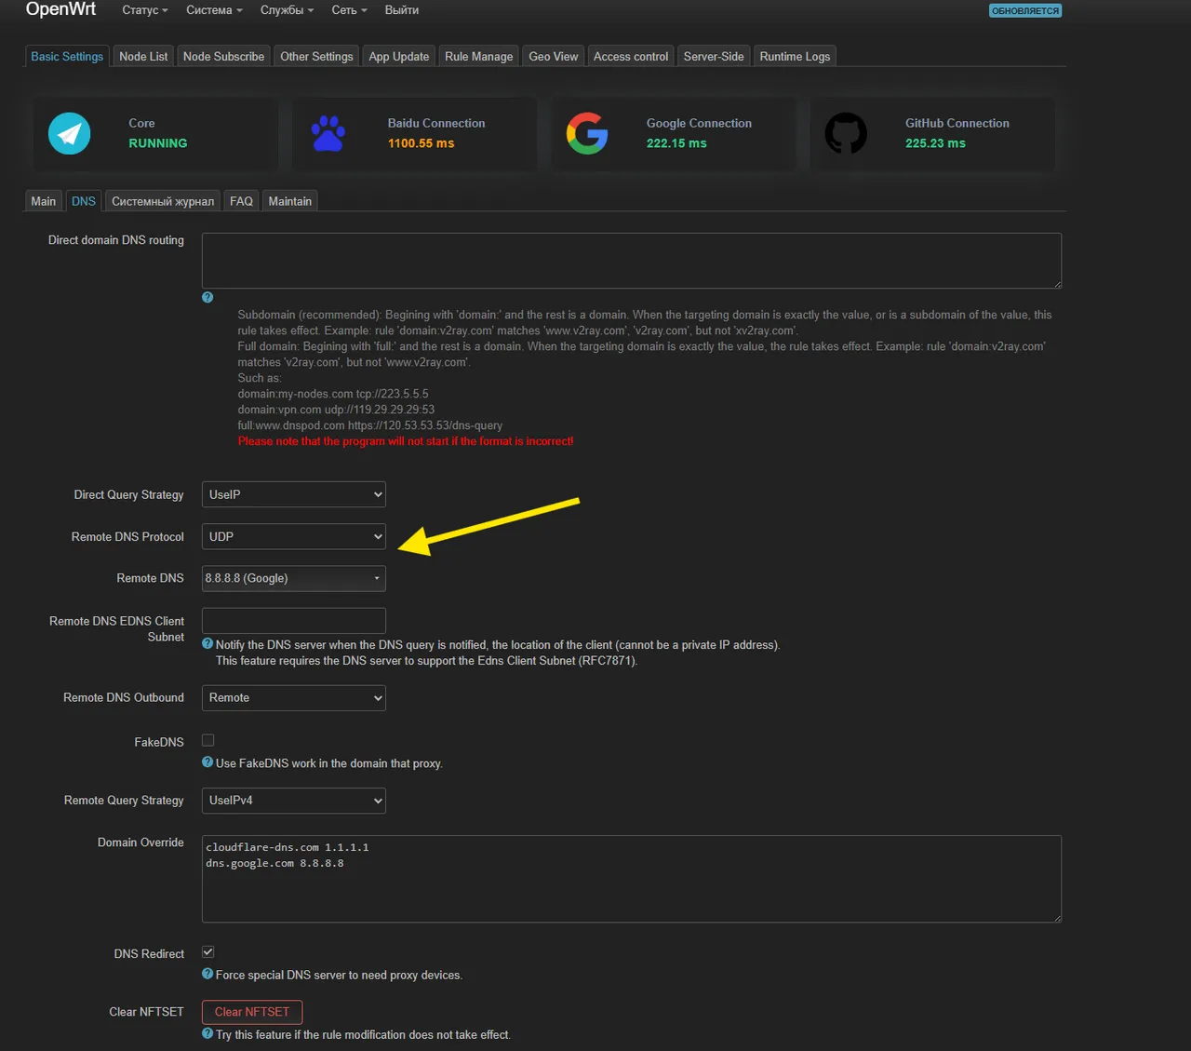Select the Maintain sub-tab
This screenshot has height=1051, width=1191.
pyautogui.click(x=290, y=201)
